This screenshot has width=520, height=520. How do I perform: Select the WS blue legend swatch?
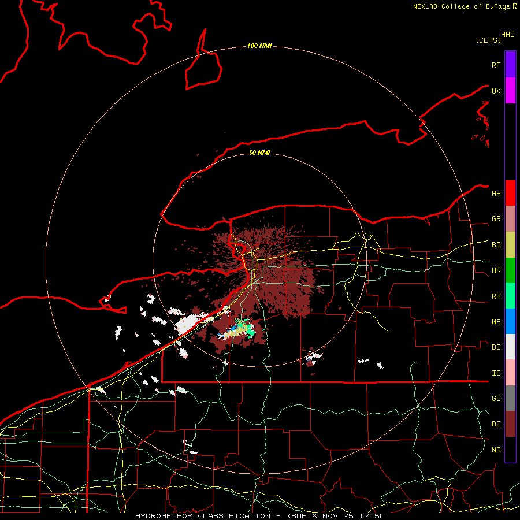coord(510,321)
